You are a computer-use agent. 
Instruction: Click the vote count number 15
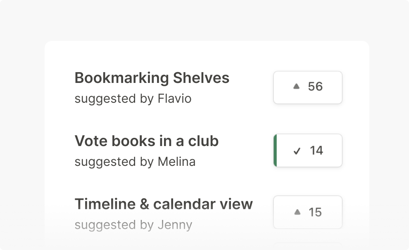coord(315,212)
